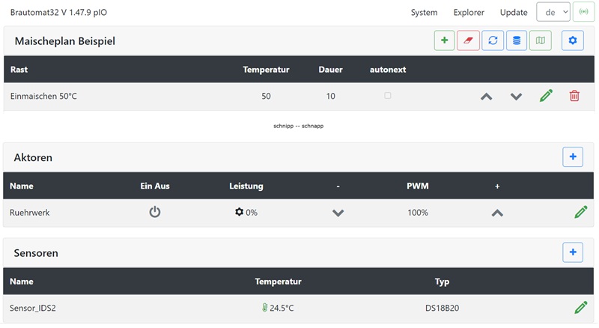The image size is (599, 328).
Task: Click the Update link
Action: [514, 13]
